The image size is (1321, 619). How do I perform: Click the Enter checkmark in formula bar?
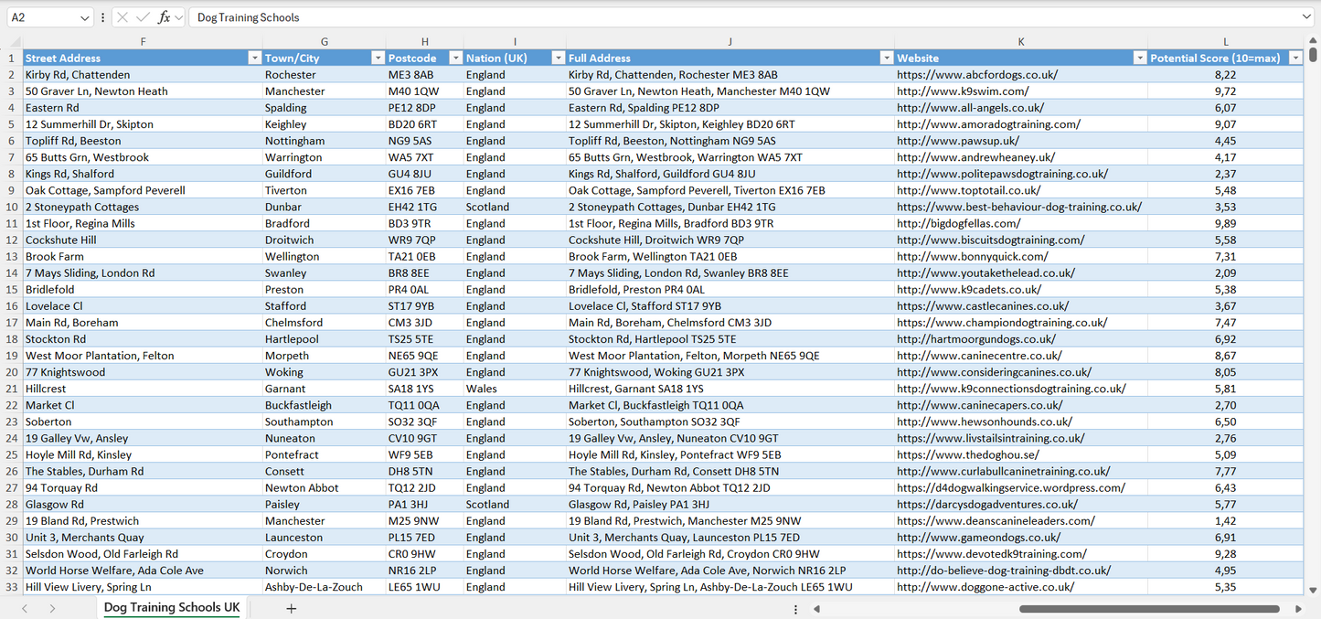point(143,17)
